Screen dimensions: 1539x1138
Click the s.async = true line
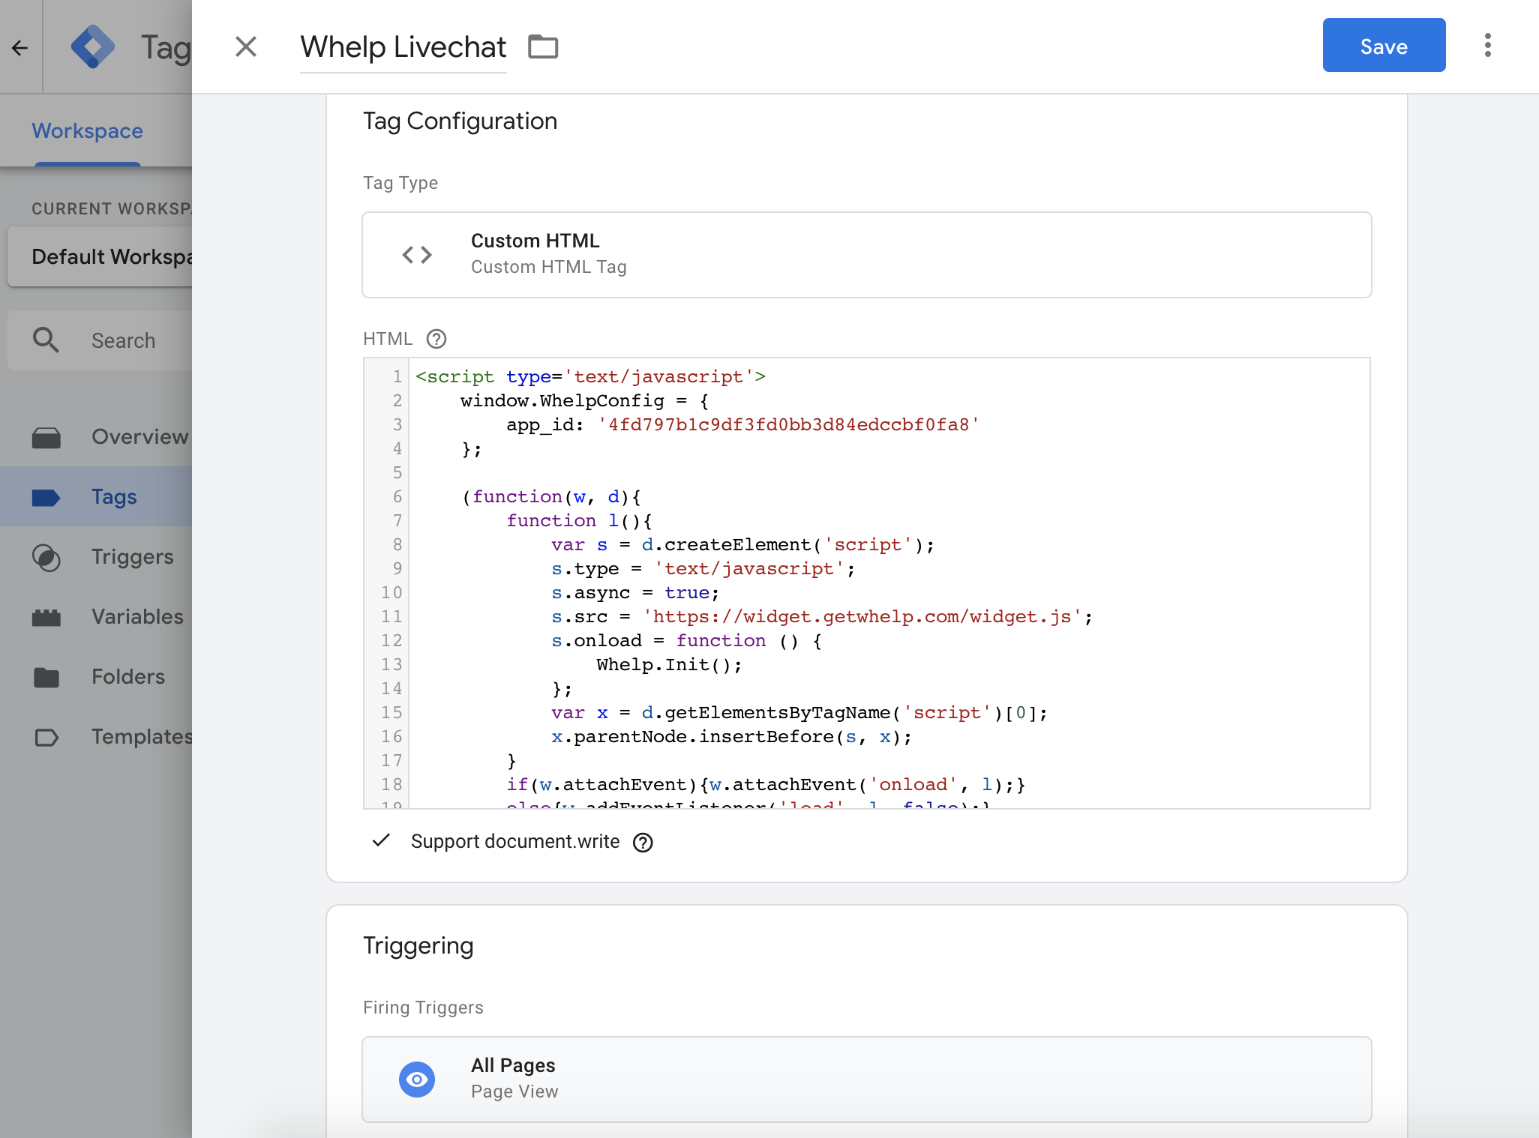coord(635,593)
